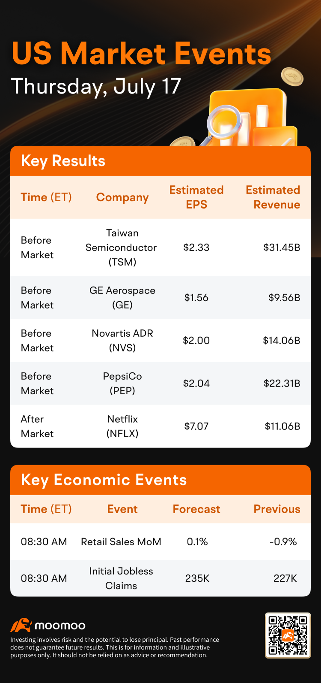Click the Novartis ADR (NVS) entry
Screen dimensions: 321x683
[122, 341]
